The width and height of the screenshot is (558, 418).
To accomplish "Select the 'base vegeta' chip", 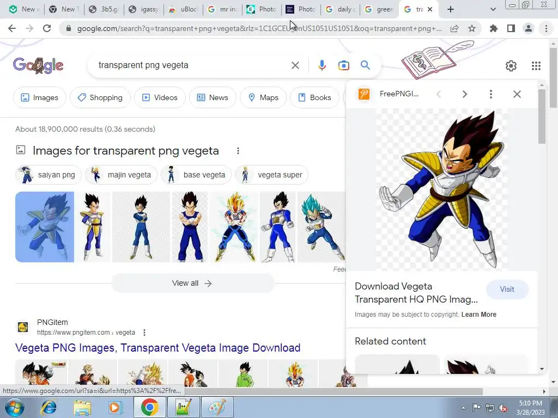I will pos(196,175).
